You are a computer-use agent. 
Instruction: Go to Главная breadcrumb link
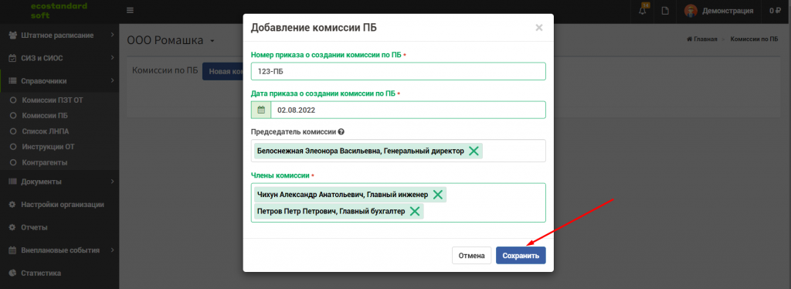(x=702, y=39)
